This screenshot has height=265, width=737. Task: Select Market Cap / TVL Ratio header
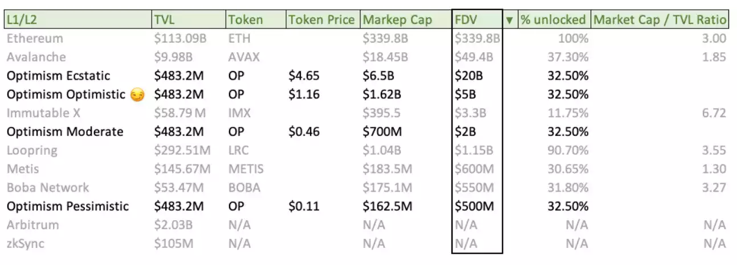(x=660, y=19)
